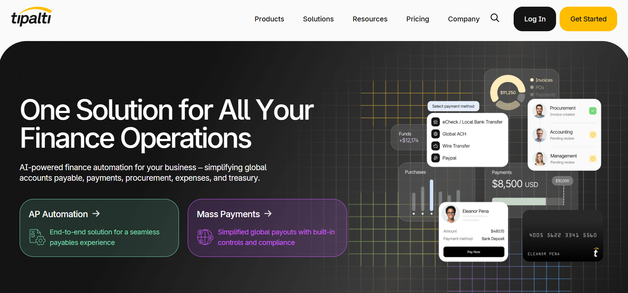Click the Pay Now button
Screen dimensions: 628x293
[x=474, y=252]
